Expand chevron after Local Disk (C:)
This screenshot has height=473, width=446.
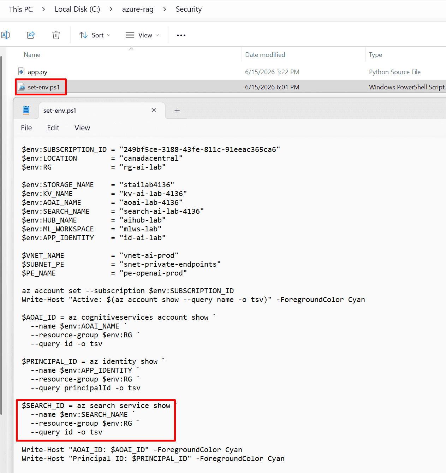111,9
